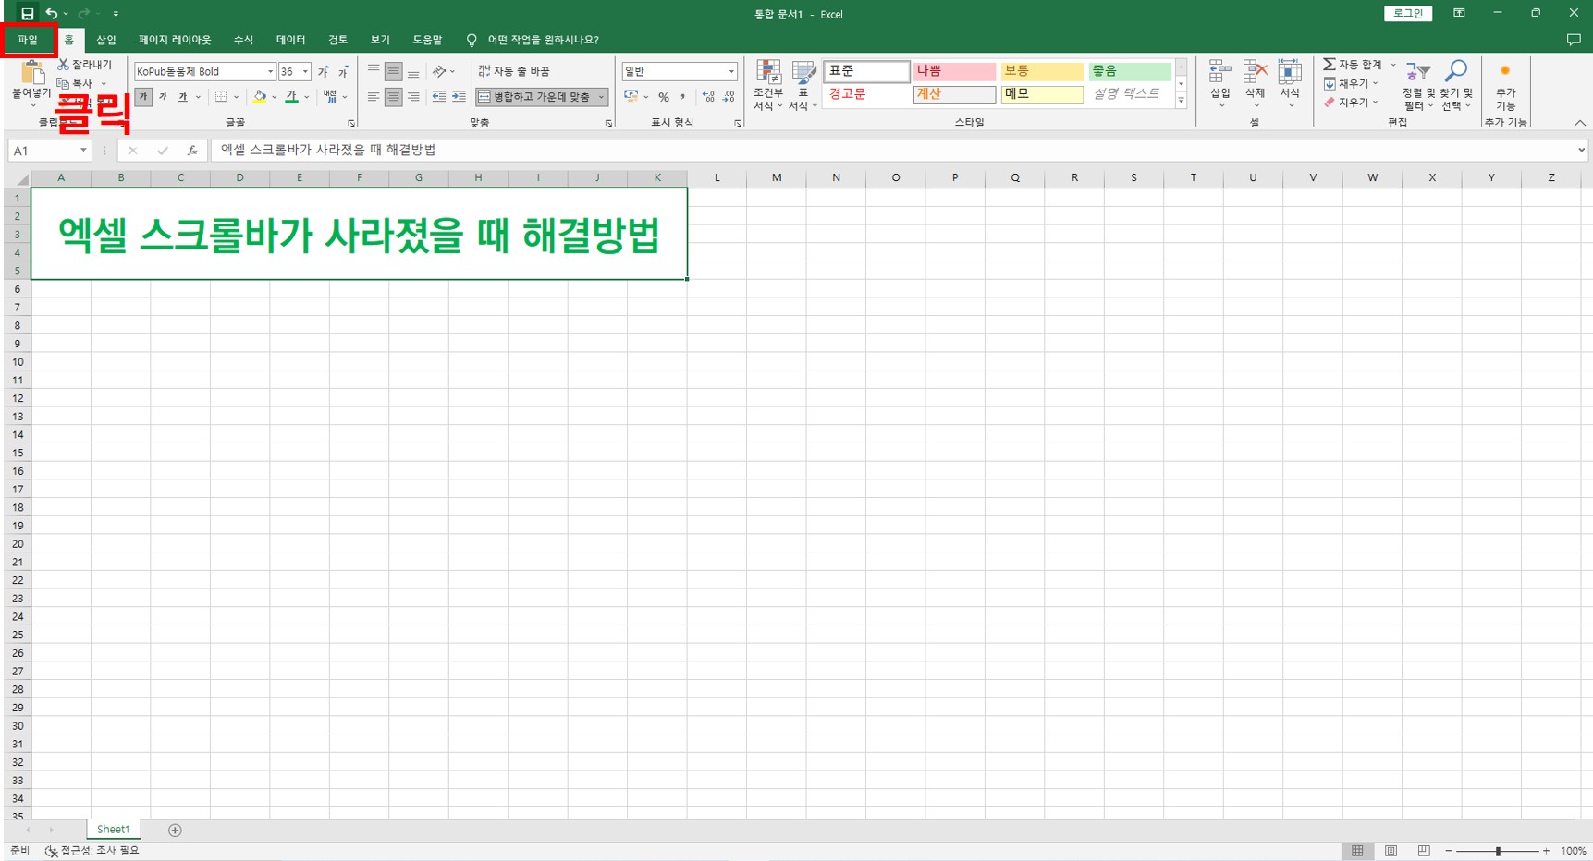The height and width of the screenshot is (861, 1593).
Task: Toggle Bold (굵은 가) formatting
Action: point(143,96)
